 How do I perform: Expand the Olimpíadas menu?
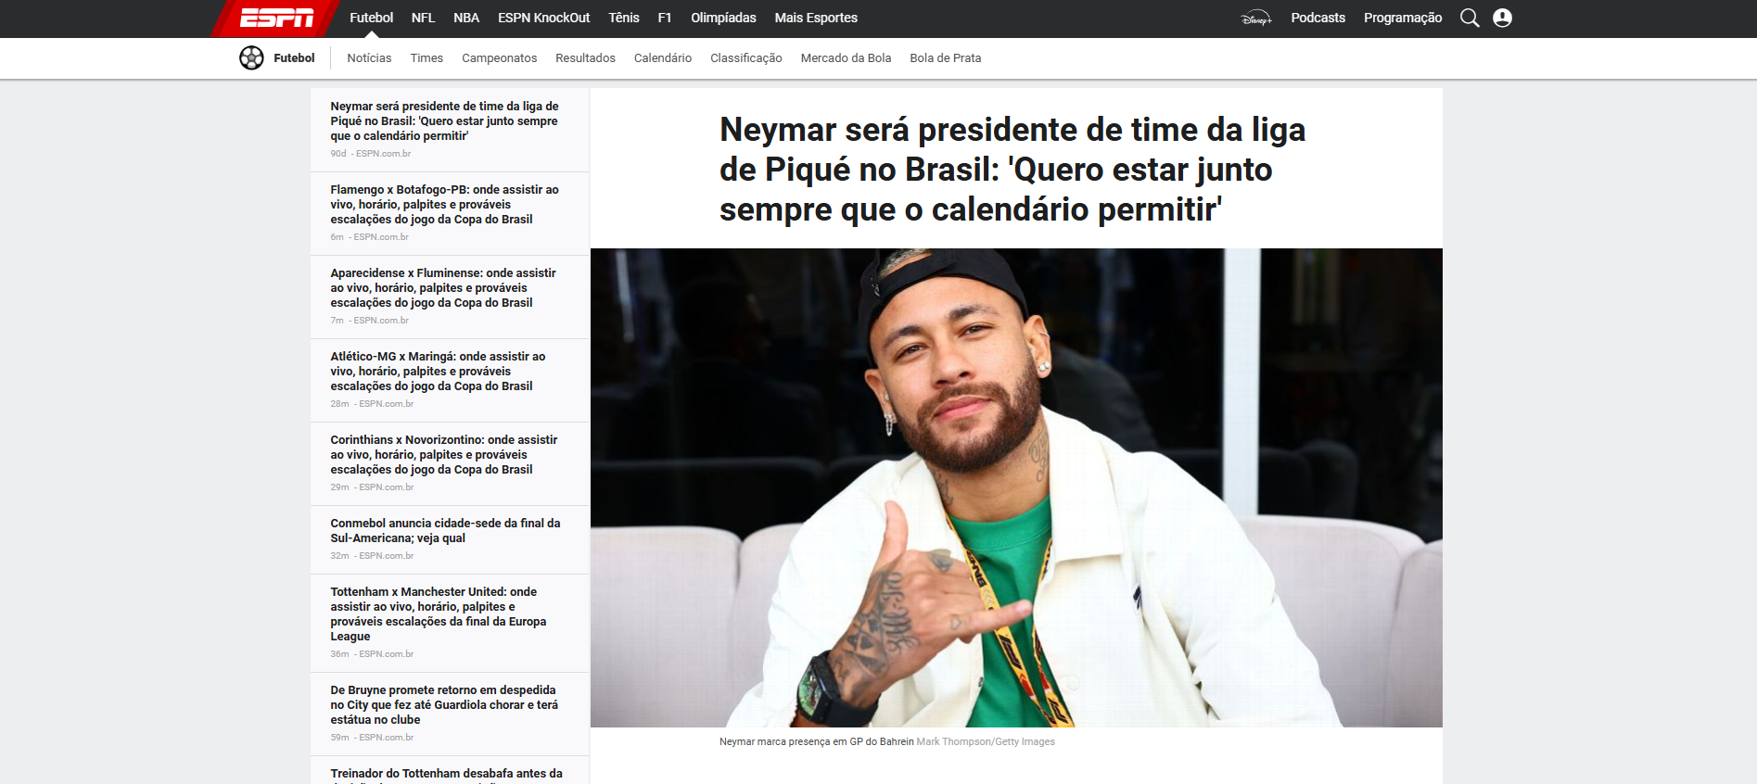723,18
